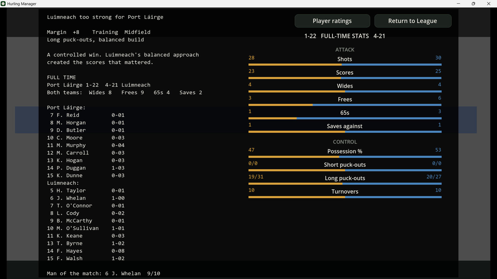Screen dimensions: 497x279
Task: Click the 'Margin +8' text
Action: (x=63, y=32)
